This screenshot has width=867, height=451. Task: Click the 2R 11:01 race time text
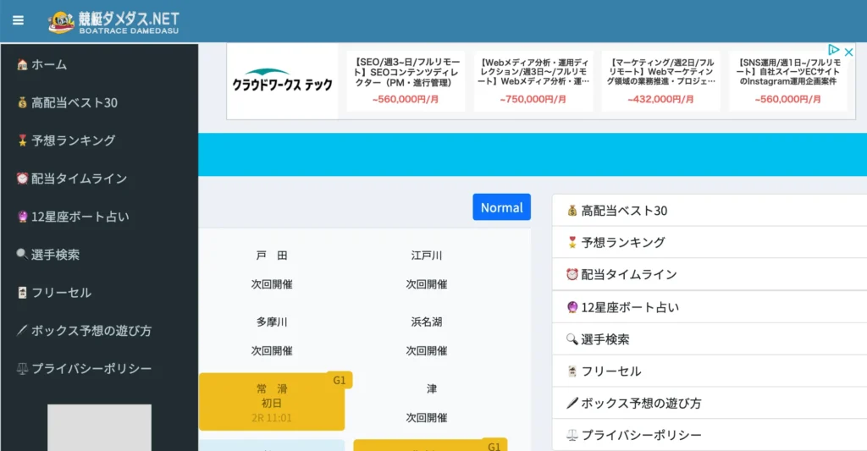272,418
